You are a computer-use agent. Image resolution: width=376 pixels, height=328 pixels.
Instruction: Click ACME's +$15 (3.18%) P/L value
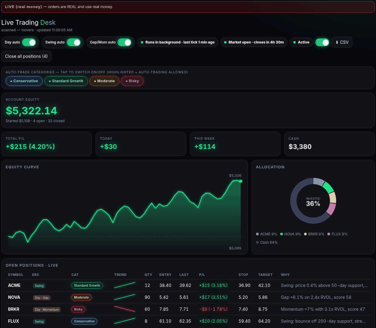[213, 285]
